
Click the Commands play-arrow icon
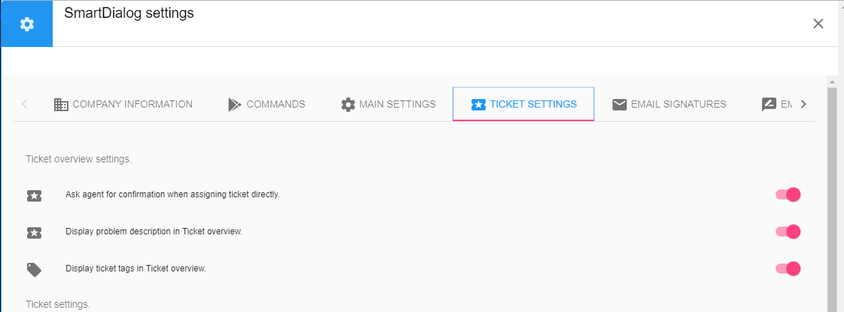click(234, 105)
